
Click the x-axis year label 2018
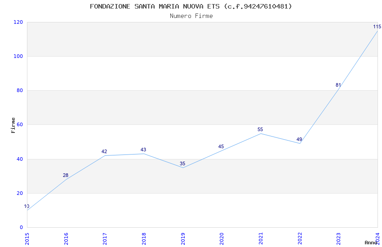[x=144, y=239]
